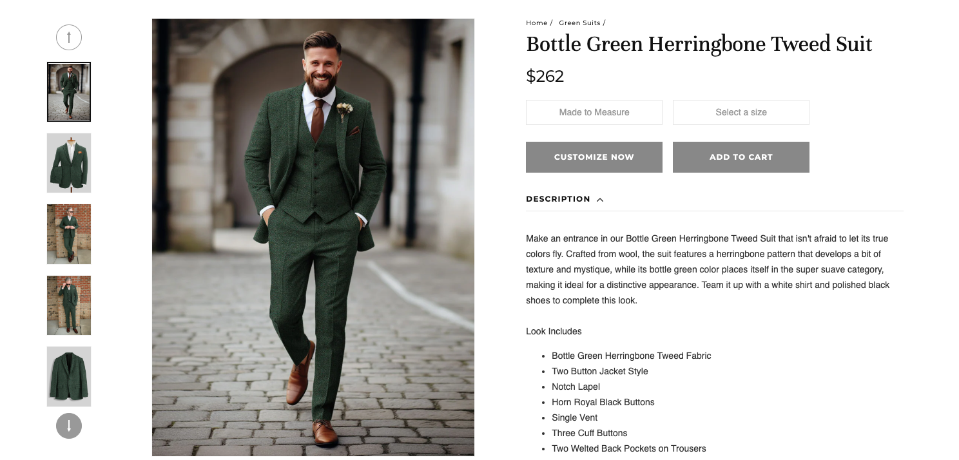Click the product description paragraph text
Viewport: 959px width, 460px height.
(x=708, y=269)
